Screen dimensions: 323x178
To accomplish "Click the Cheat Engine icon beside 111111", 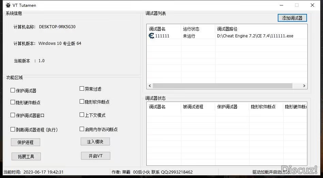I will click(151, 36).
